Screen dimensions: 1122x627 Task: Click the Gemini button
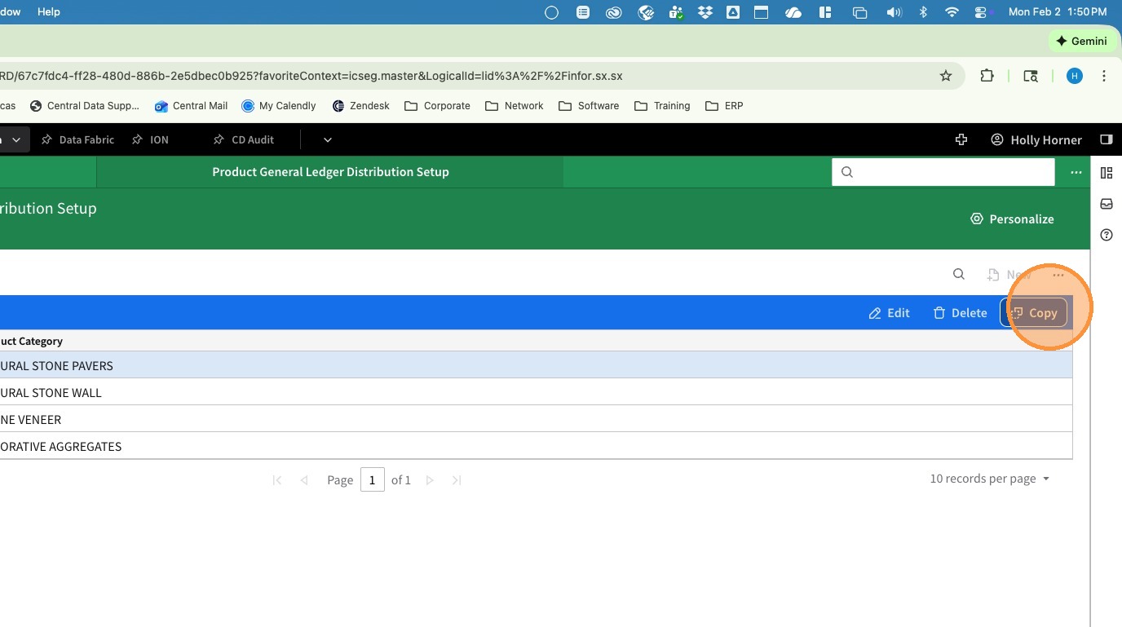coord(1080,41)
